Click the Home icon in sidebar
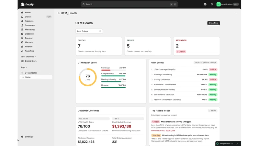This screenshot has width=259, height=146. click(22, 12)
